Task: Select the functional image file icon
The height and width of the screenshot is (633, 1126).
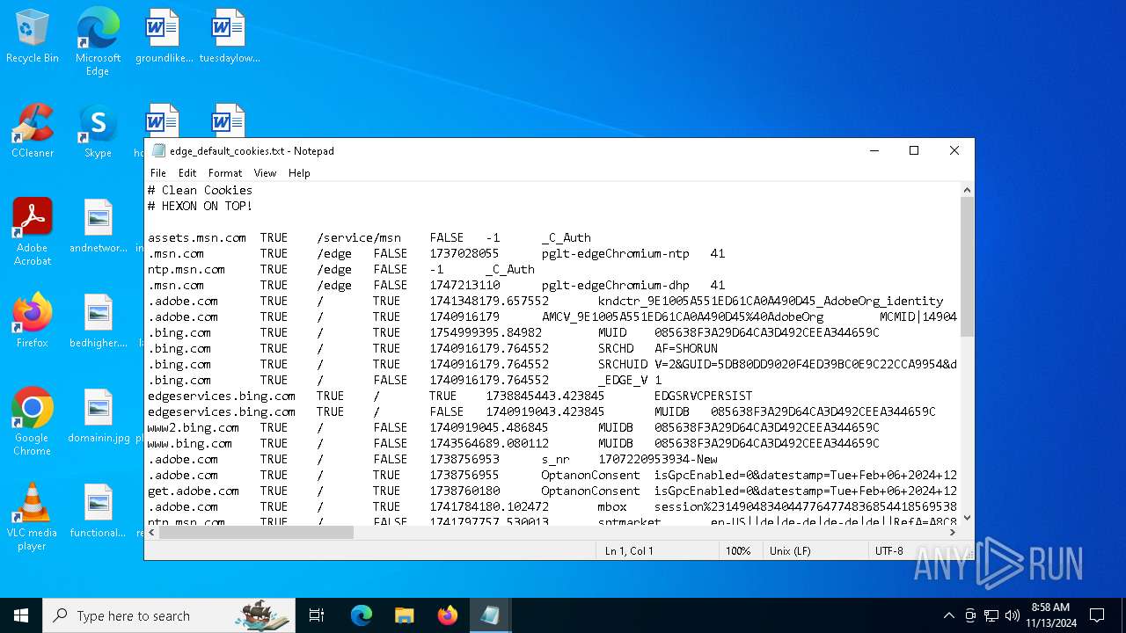Action: (x=98, y=511)
